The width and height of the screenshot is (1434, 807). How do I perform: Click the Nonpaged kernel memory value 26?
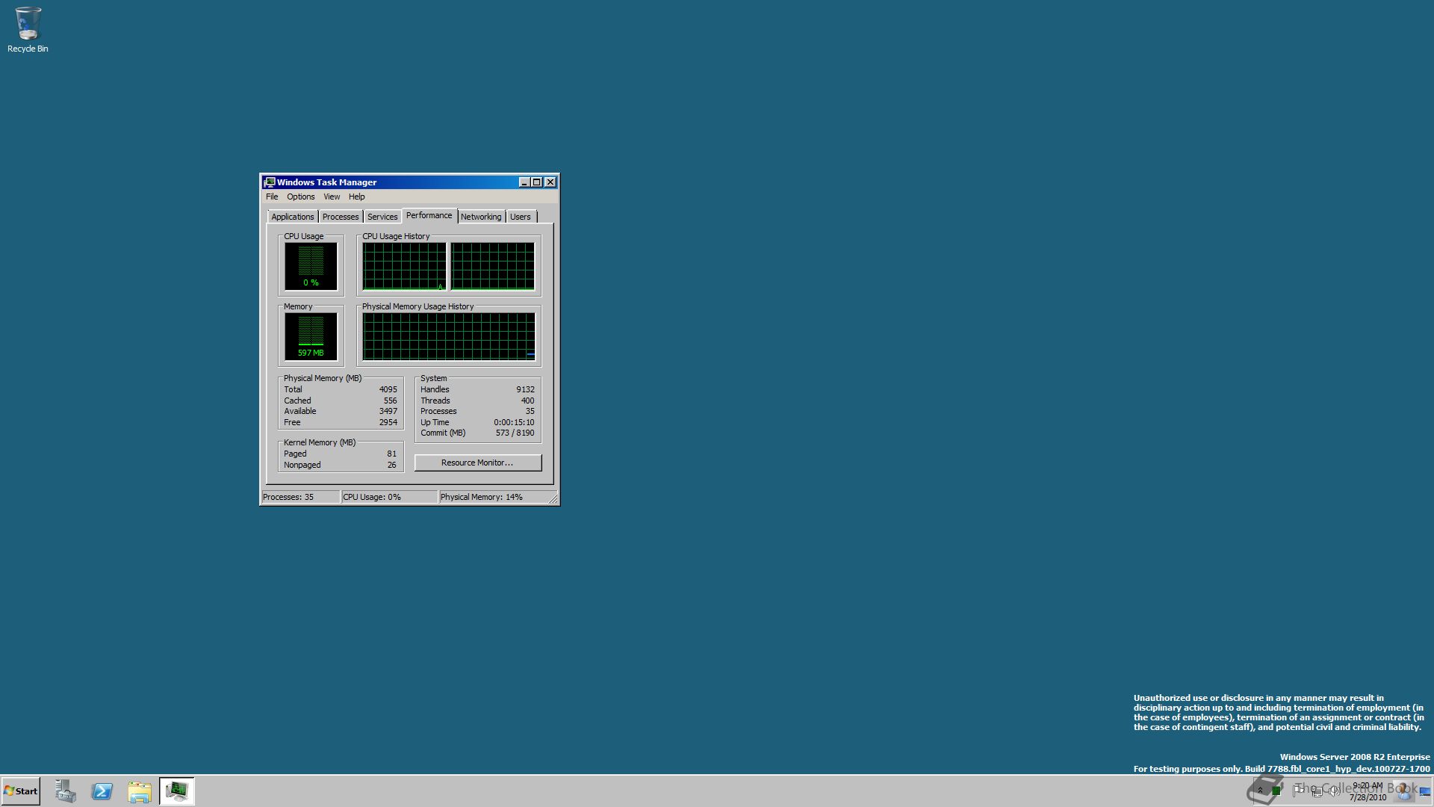pos(392,465)
